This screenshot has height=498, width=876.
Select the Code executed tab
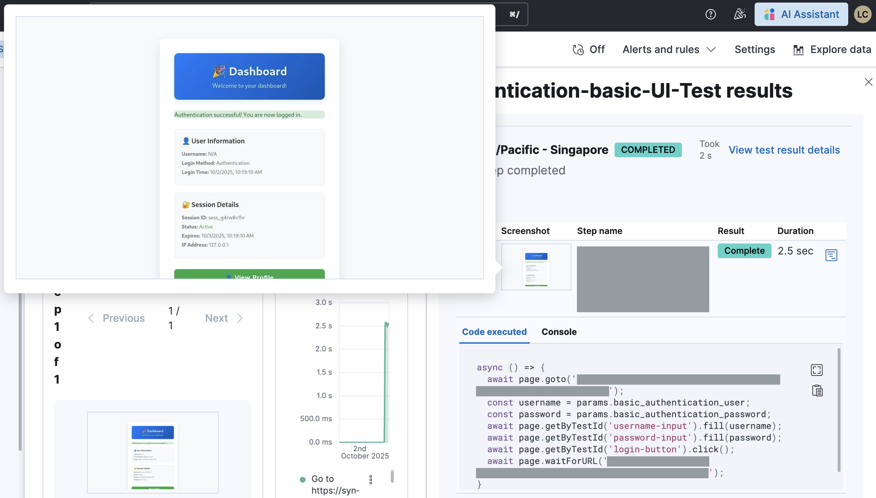point(494,332)
